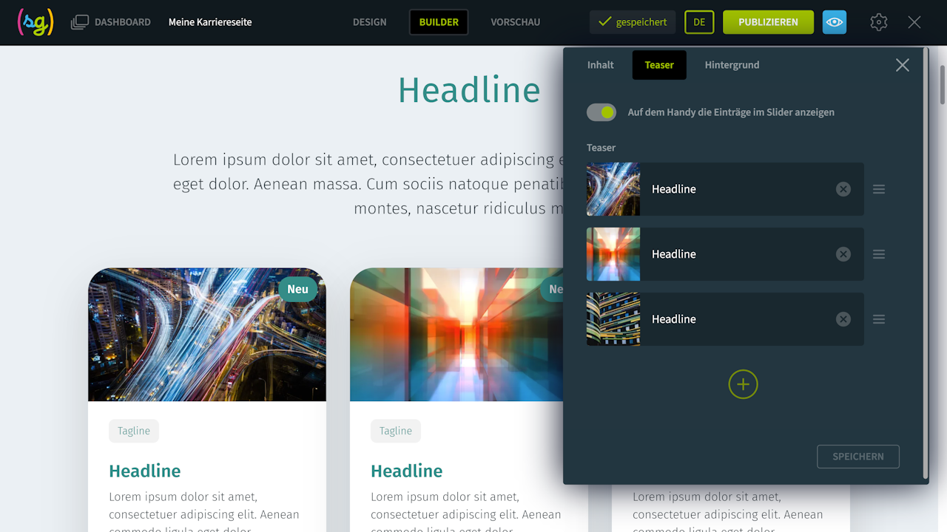Click Headline on the second card
This screenshot has width=947, height=532.
coord(407,471)
